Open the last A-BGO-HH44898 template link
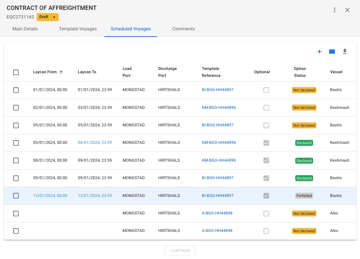 [x=217, y=231]
